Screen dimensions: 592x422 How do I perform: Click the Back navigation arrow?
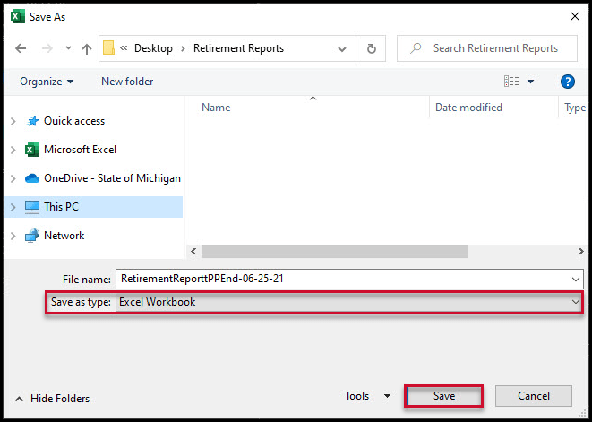21,48
